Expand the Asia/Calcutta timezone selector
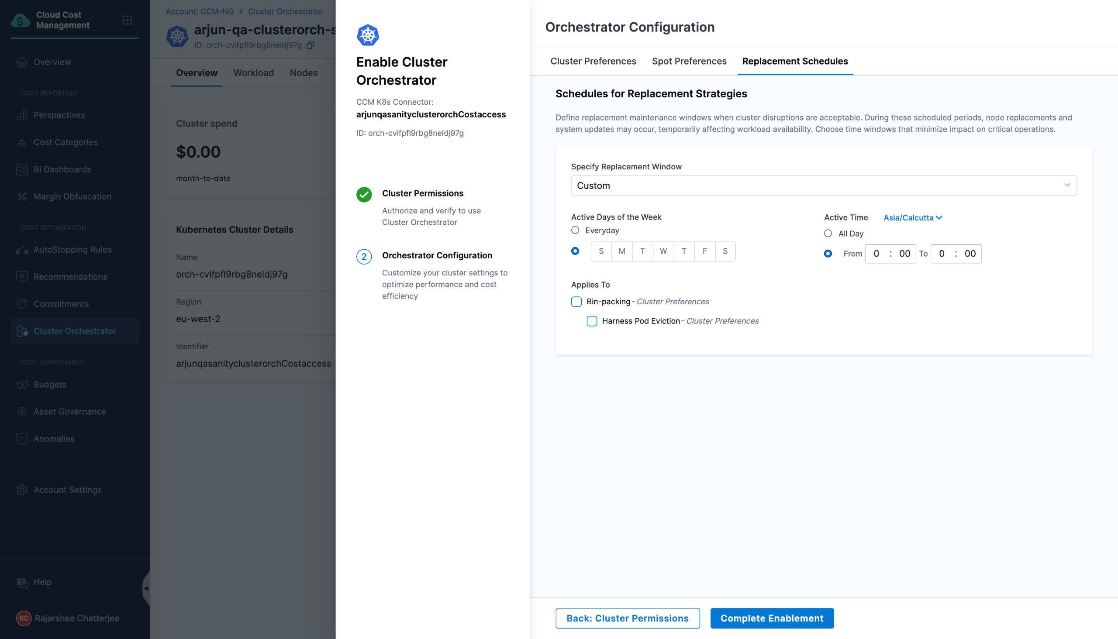Image resolution: width=1118 pixels, height=639 pixels. pyautogui.click(x=912, y=218)
